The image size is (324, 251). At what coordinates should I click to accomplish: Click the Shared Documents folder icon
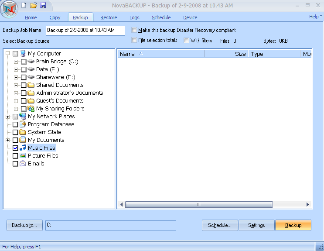point(31,85)
